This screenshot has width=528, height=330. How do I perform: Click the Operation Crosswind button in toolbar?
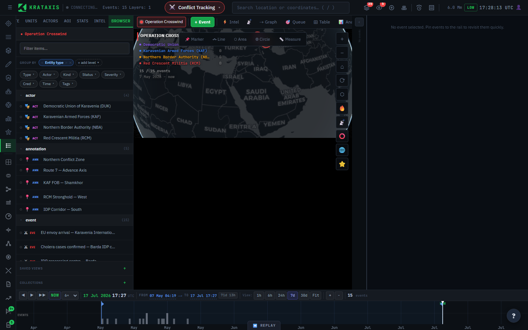pos(161,22)
